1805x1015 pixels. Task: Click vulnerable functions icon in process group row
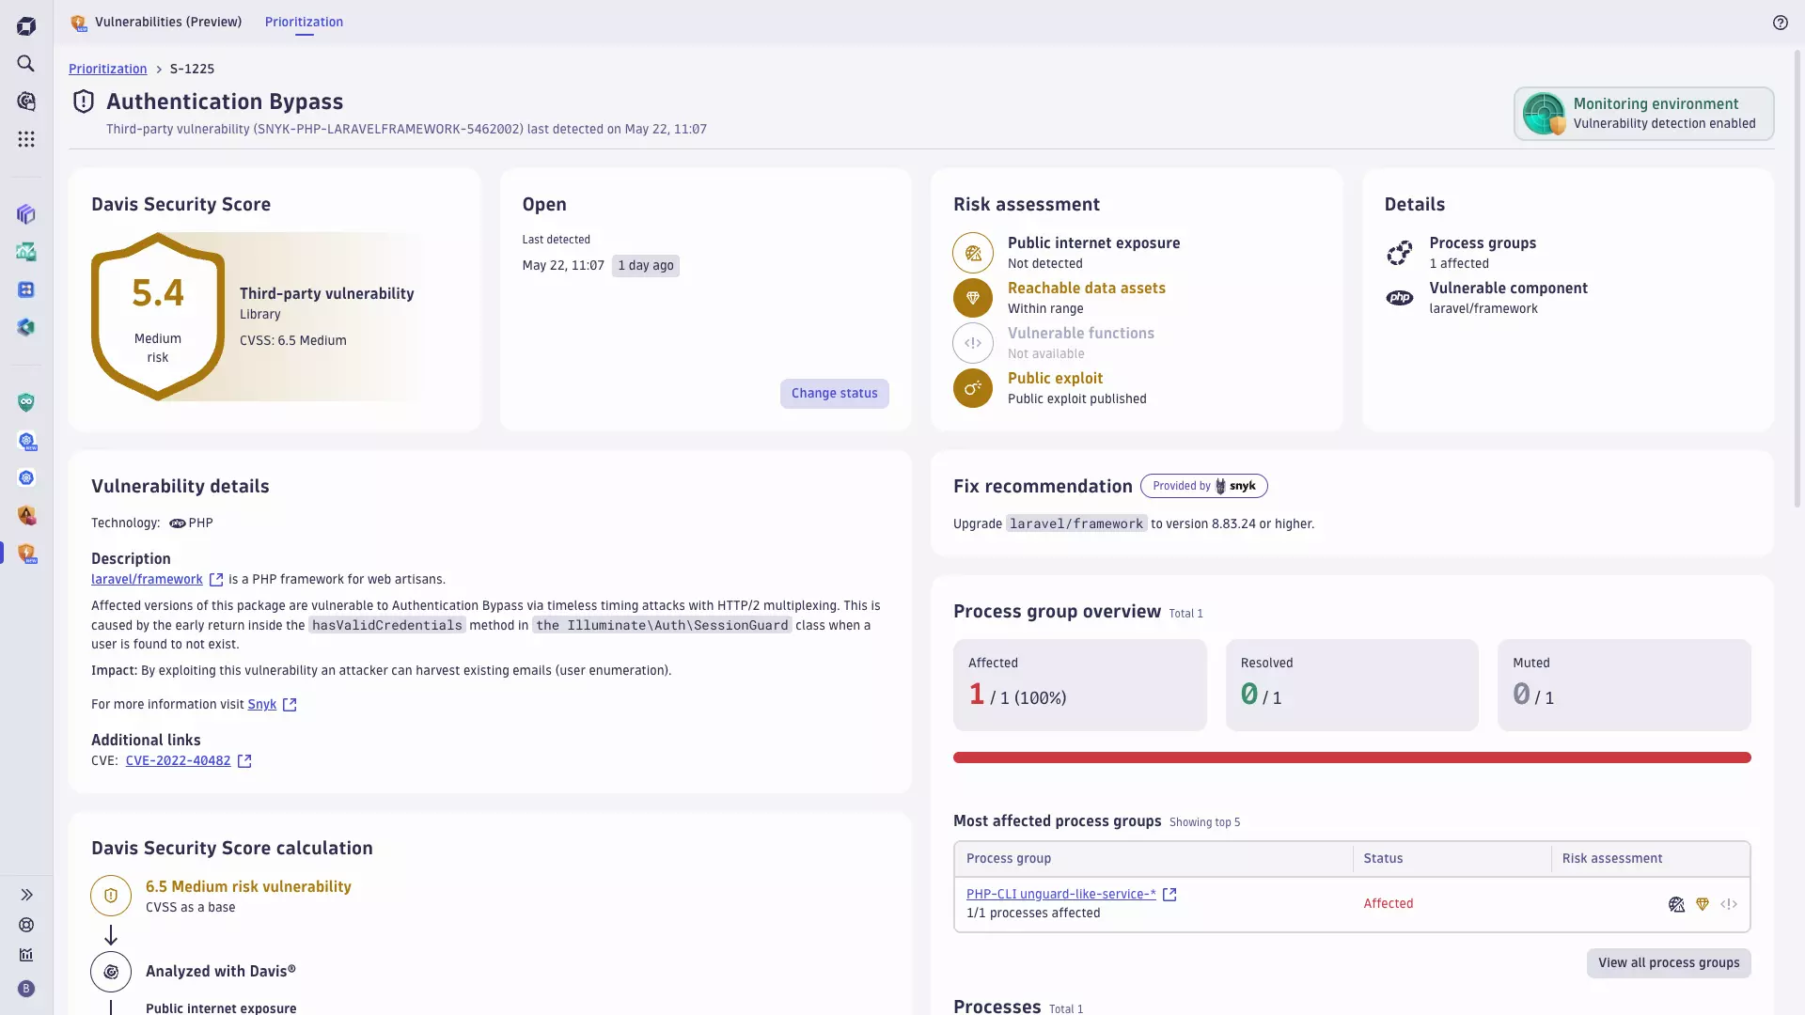1728,904
